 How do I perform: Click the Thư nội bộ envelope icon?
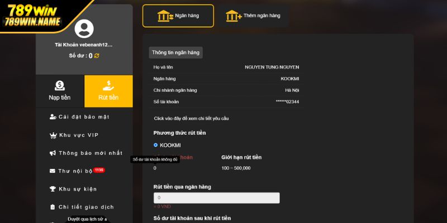point(53,171)
